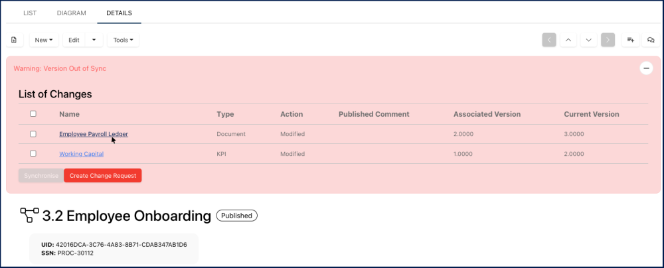This screenshot has height=268, width=664.
Task: Tick the select-all checkbox in table header
Action: pyautogui.click(x=33, y=114)
